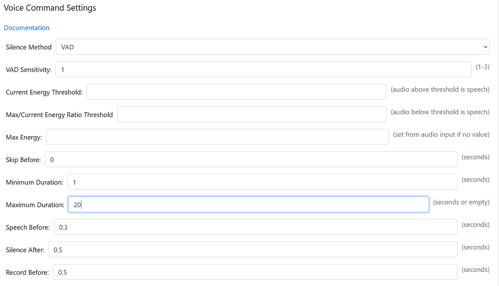Focus the Record Before field
This screenshot has height=286, width=500.
pos(255,272)
